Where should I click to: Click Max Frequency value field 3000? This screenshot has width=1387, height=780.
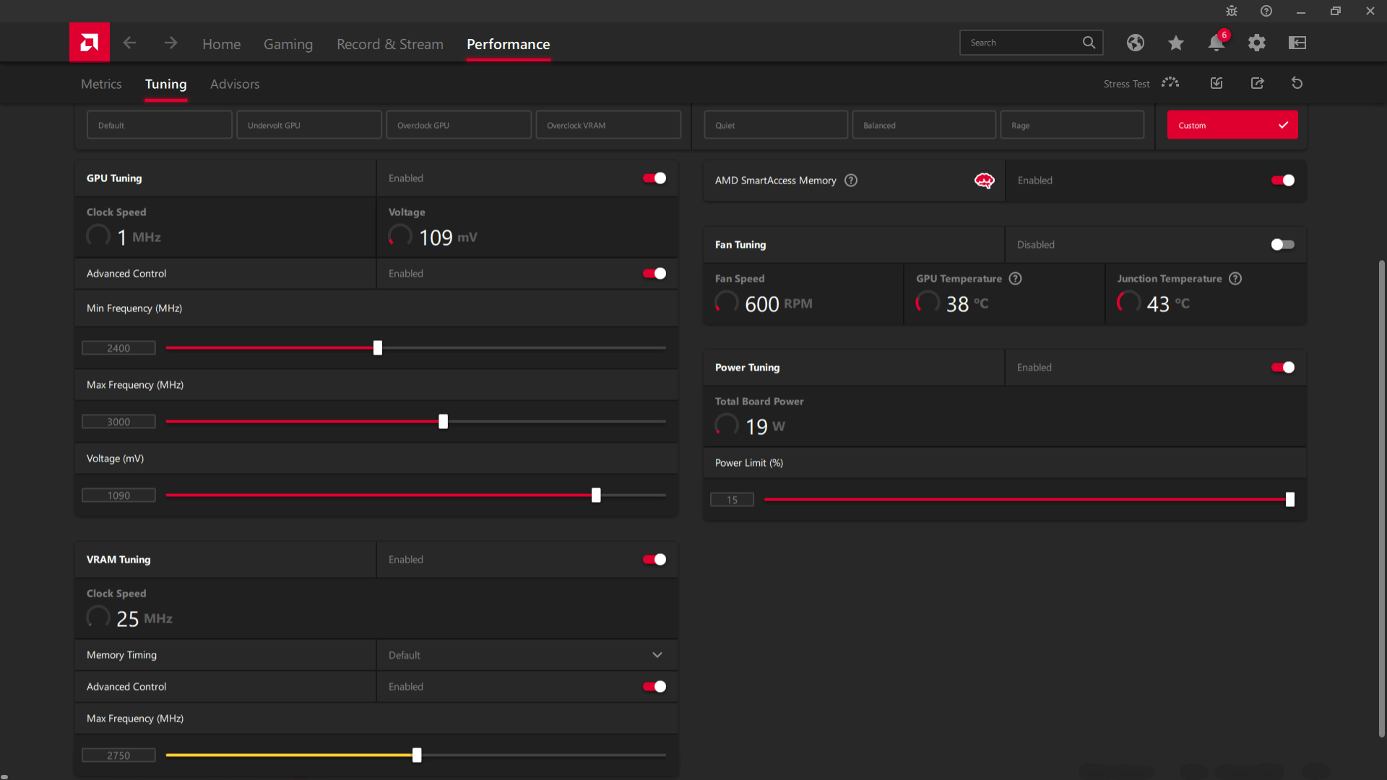[118, 422]
